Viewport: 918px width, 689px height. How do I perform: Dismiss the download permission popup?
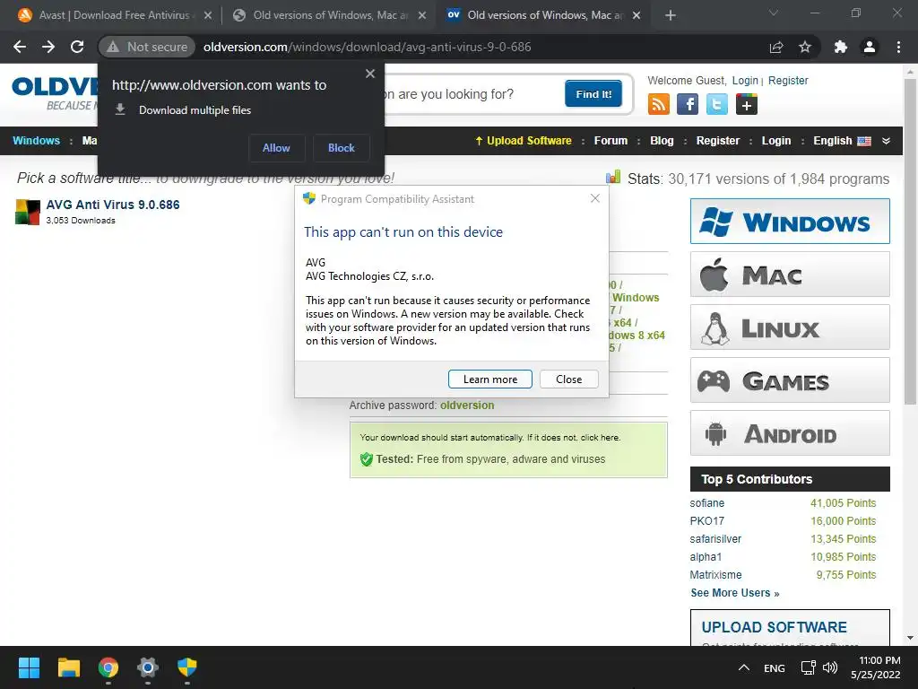pos(370,74)
